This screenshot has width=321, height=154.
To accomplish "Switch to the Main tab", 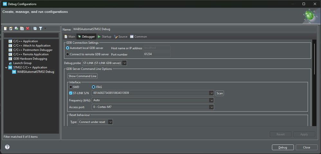I will tap(69, 37).
